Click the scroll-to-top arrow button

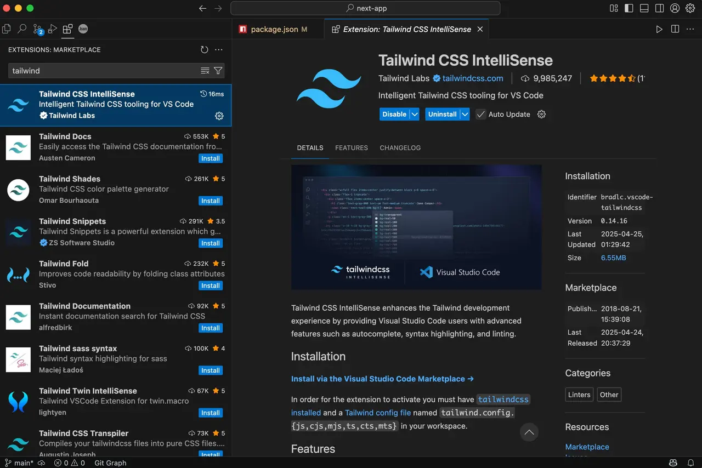pyautogui.click(x=529, y=432)
